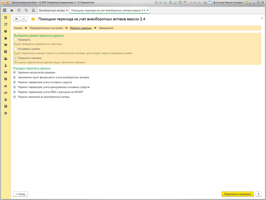Open the notifications bell icon

click(x=33, y=11)
